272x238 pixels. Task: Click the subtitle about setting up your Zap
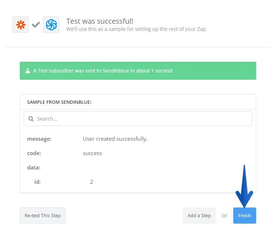pos(137,29)
